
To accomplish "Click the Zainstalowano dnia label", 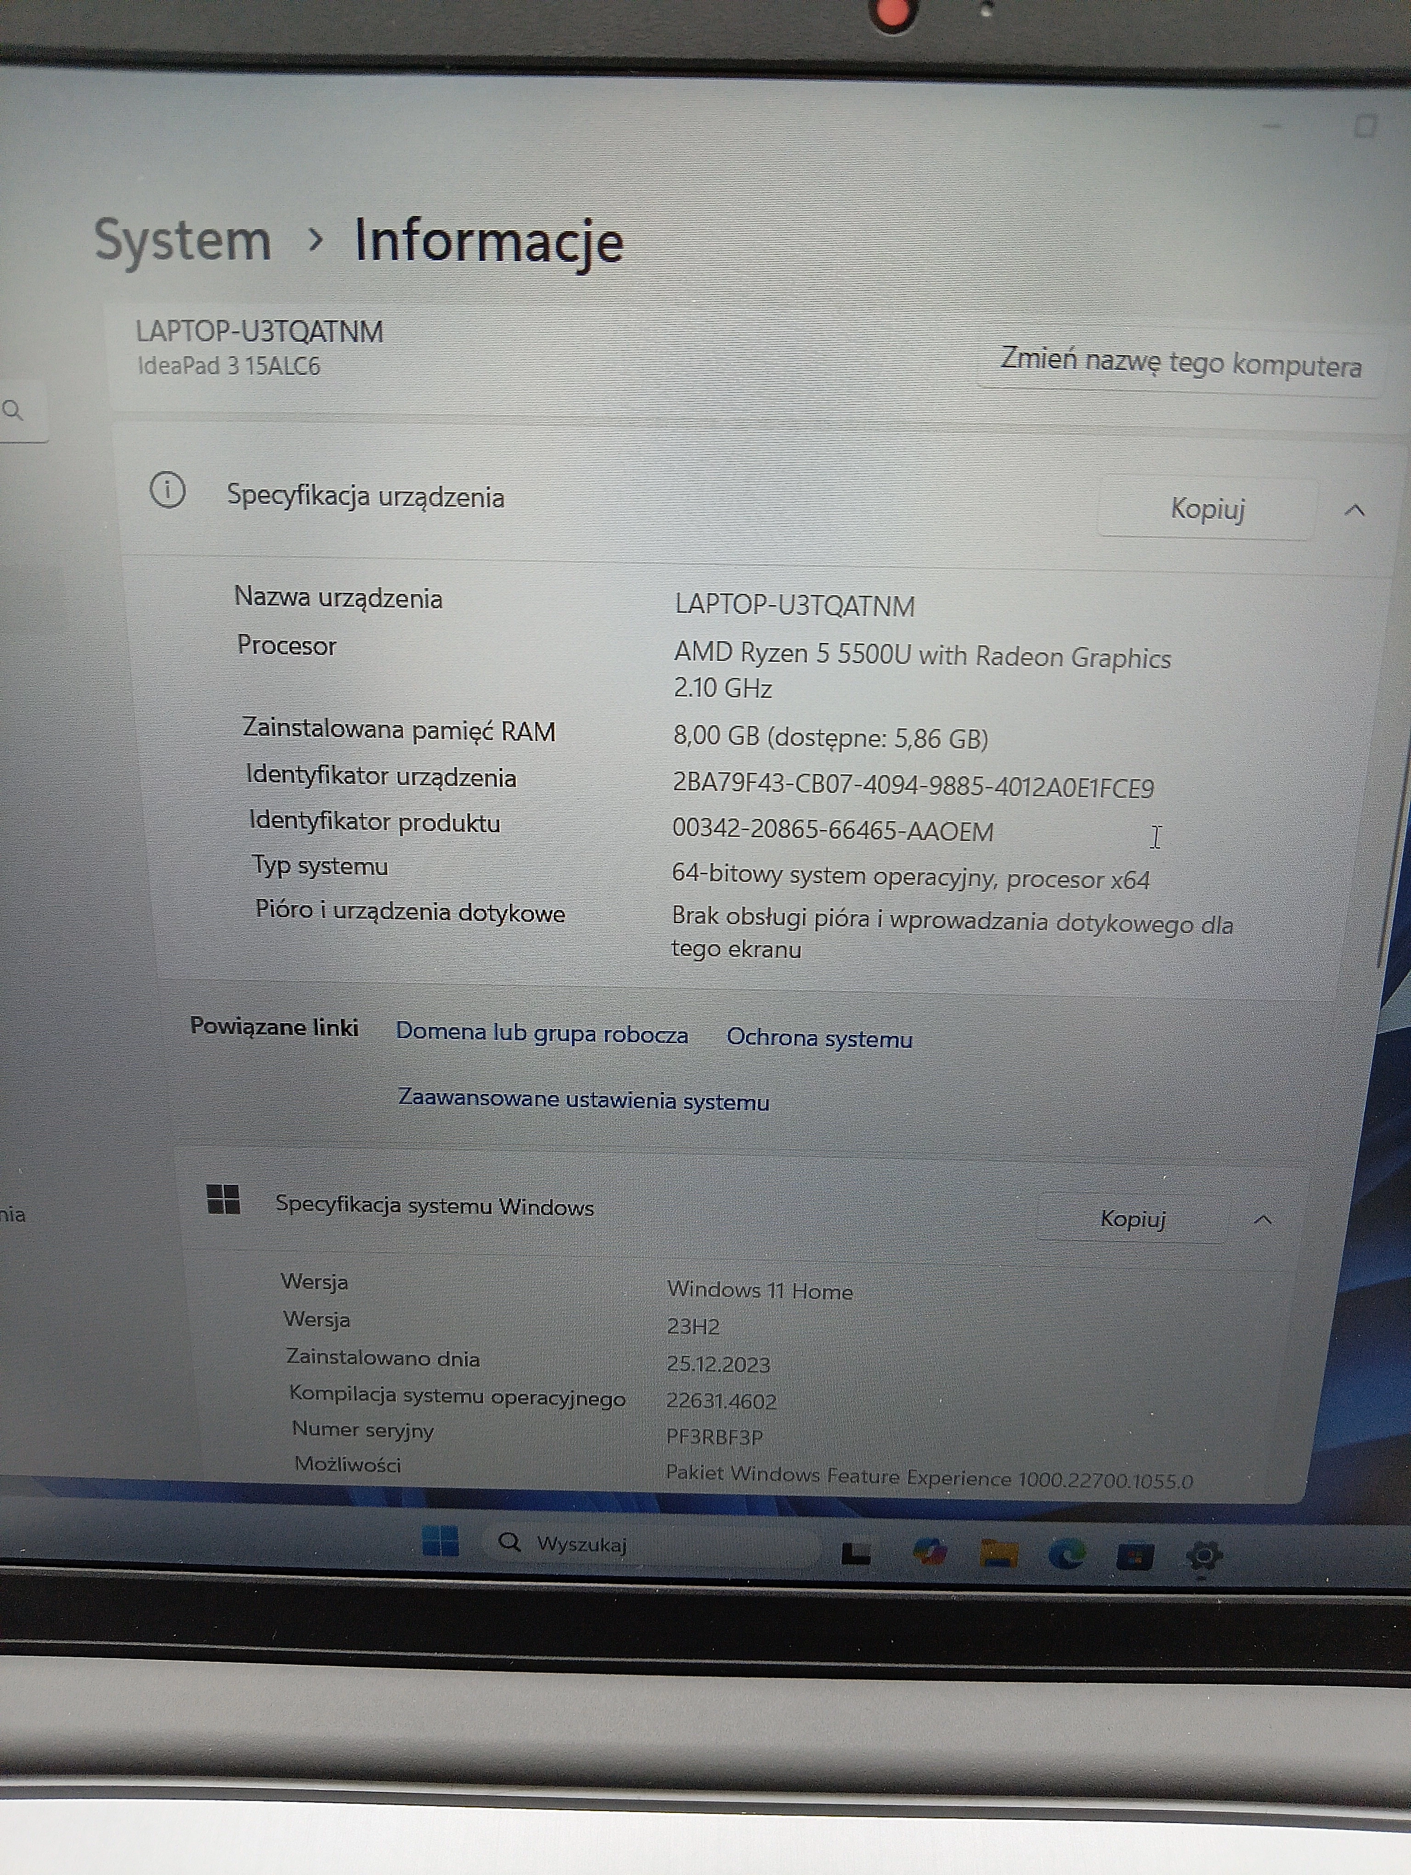I will [383, 1358].
